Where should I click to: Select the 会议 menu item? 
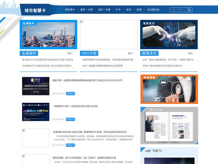click(x=129, y=10)
